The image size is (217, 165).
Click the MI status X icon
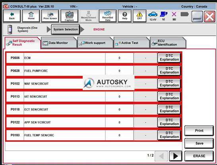(174, 16)
